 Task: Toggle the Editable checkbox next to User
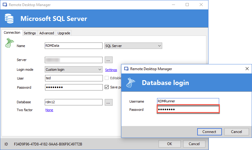point(107,78)
